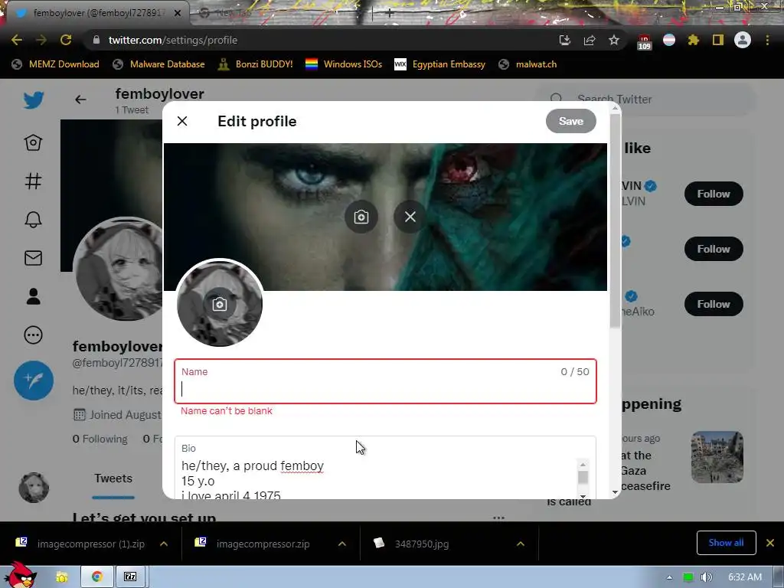This screenshot has width=784, height=588.
Task: Open Chrome three-dot menu
Action: point(767,40)
